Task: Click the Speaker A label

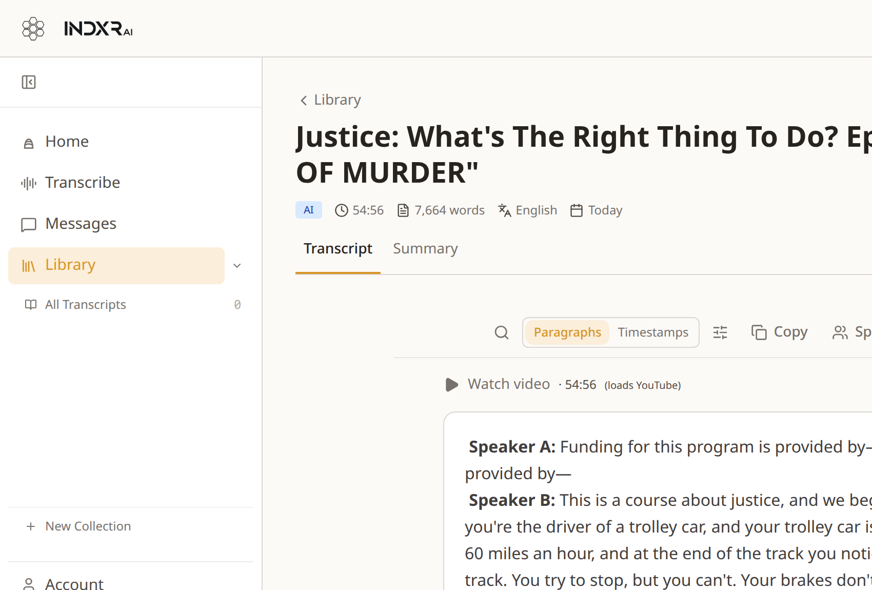Action: click(x=512, y=447)
